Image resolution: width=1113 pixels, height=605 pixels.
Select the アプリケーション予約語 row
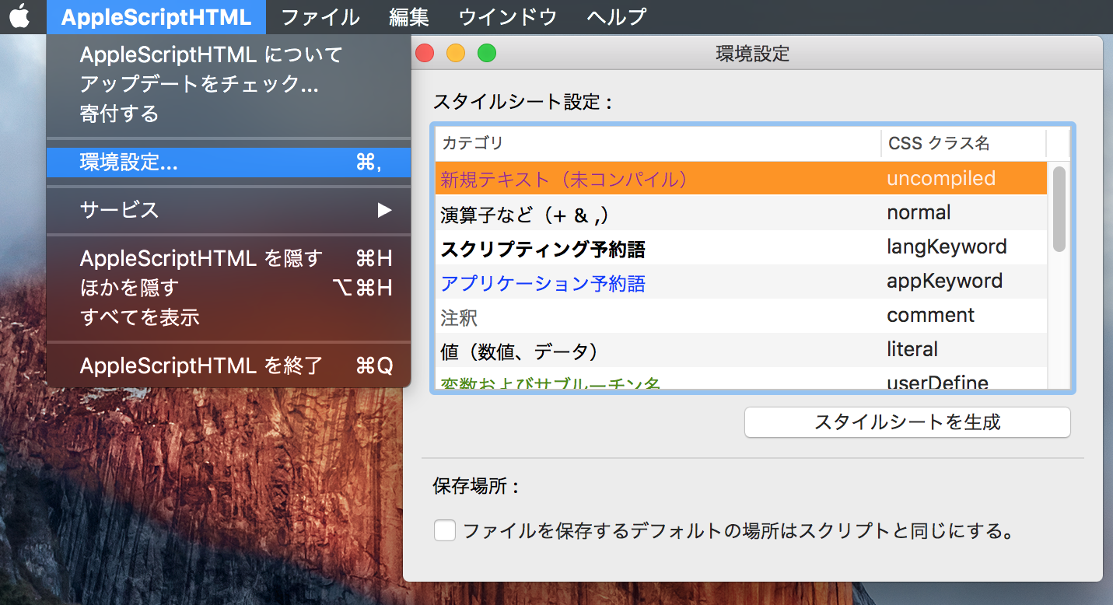coord(741,282)
